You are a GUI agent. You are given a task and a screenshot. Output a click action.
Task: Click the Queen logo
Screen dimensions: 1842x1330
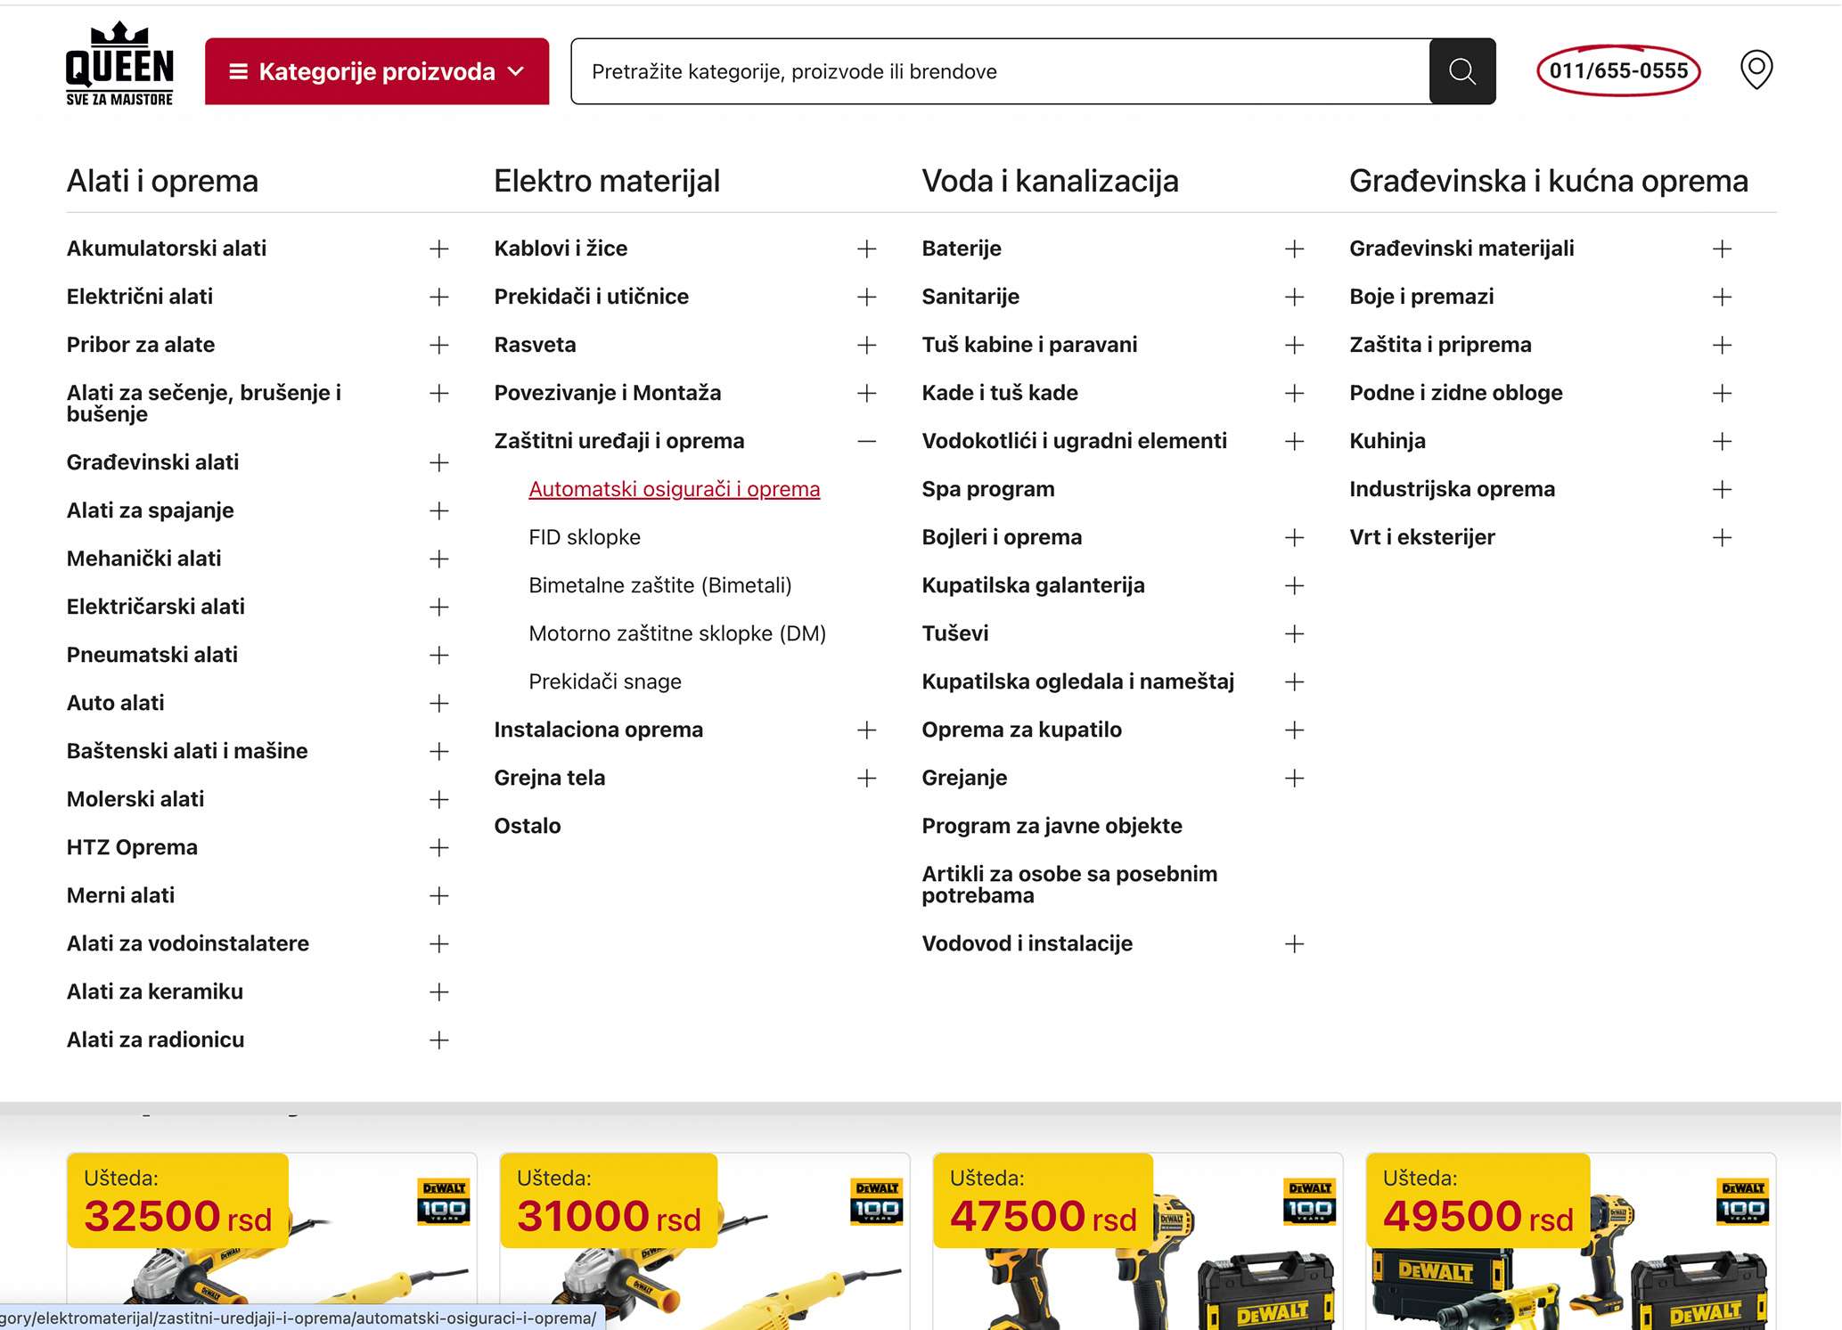point(119,64)
